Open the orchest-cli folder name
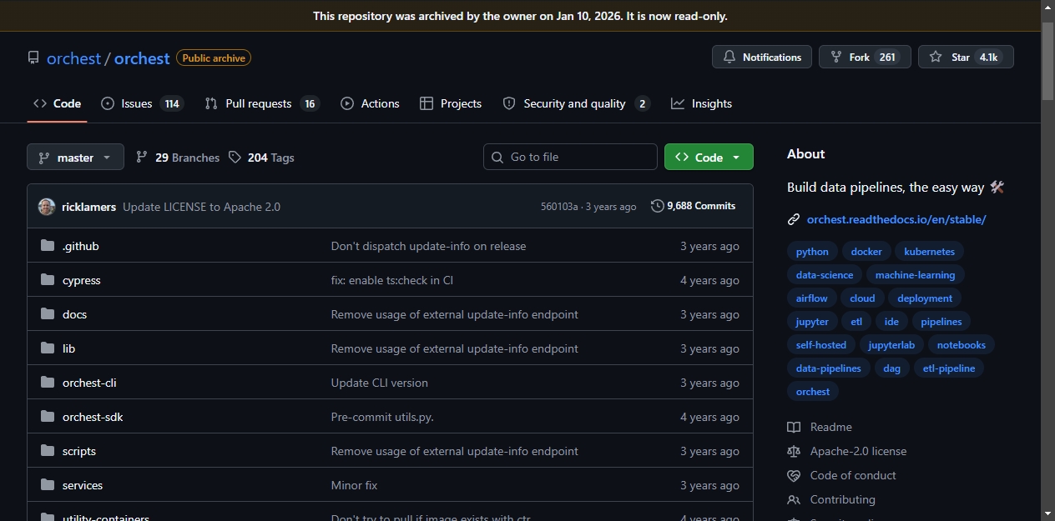Image resolution: width=1055 pixels, height=521 pixels. click(x=89, y=383)
